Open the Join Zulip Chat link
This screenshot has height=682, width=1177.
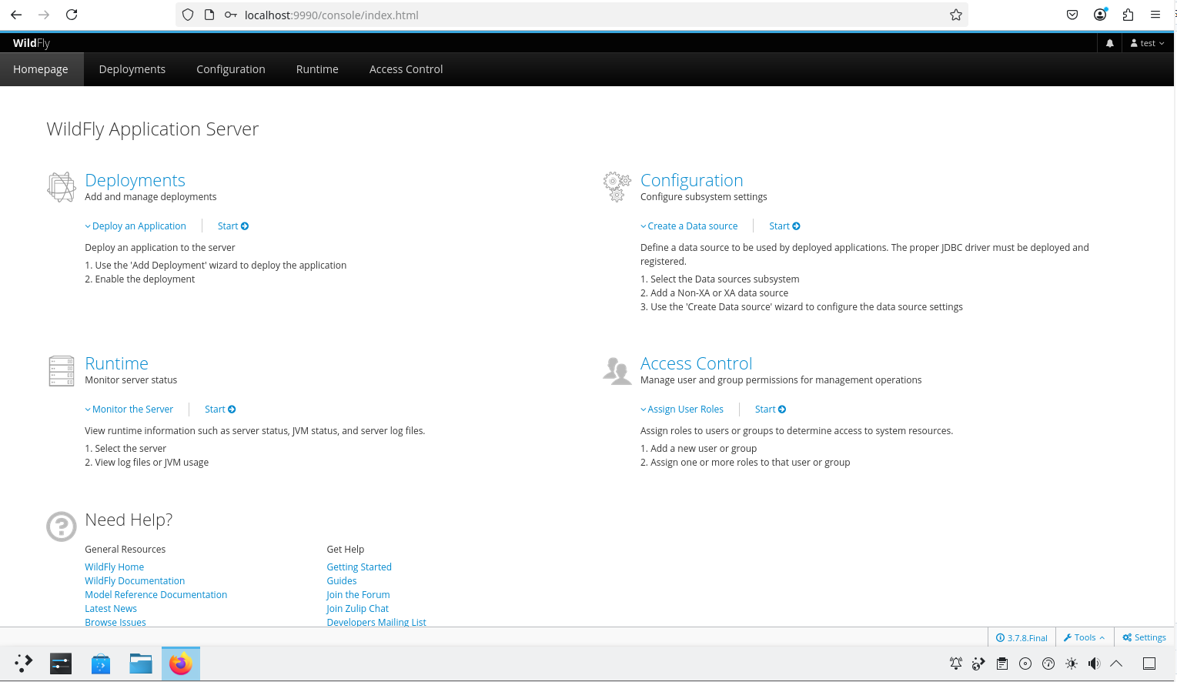click(358, 609)
